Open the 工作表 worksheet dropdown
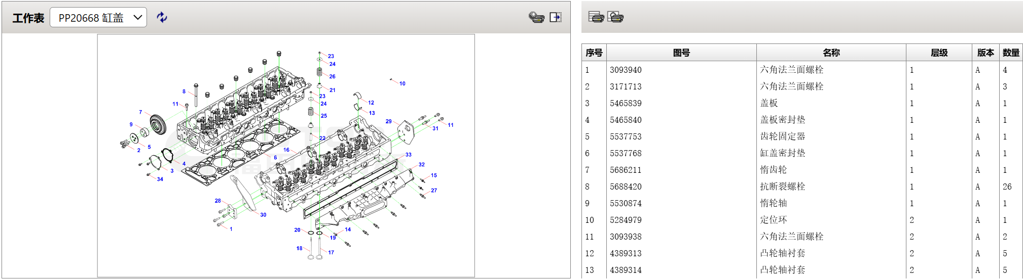This screenshot has height=280, width=1023. pyautogui.click(x=98, y=18)
